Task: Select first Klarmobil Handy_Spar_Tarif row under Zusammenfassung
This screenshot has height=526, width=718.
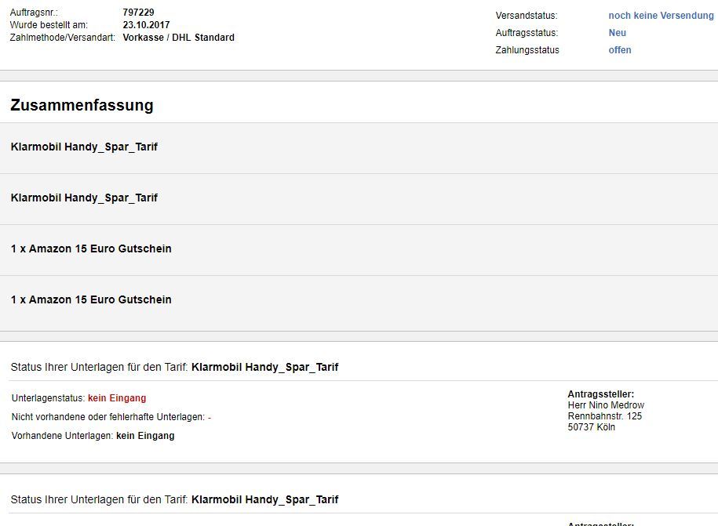Action: 359,147
